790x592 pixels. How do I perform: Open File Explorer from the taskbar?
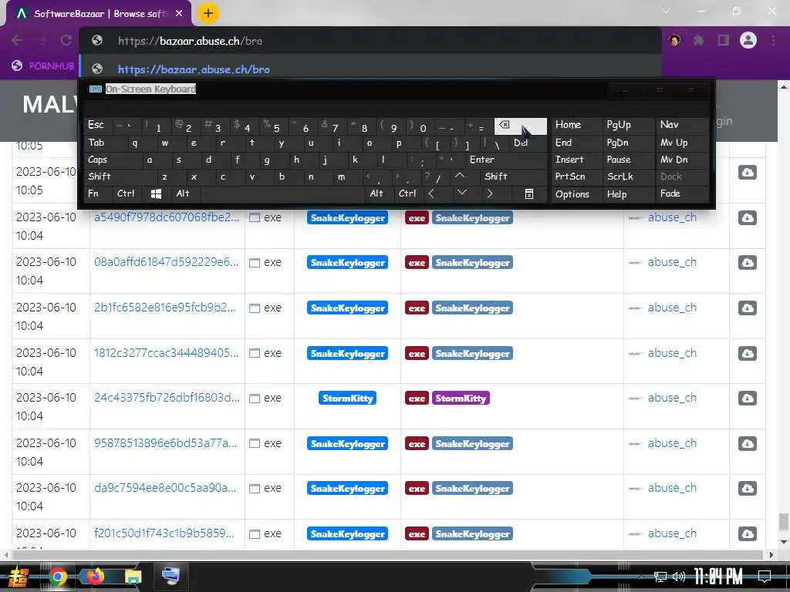[x=133, y=577]
